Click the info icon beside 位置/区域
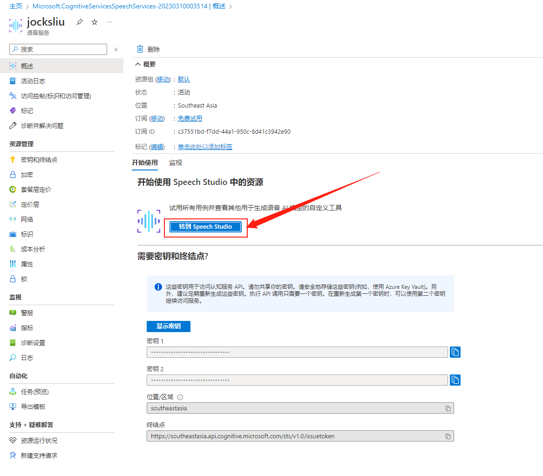Viewport: 543px width, 476px height. [180, 397]
